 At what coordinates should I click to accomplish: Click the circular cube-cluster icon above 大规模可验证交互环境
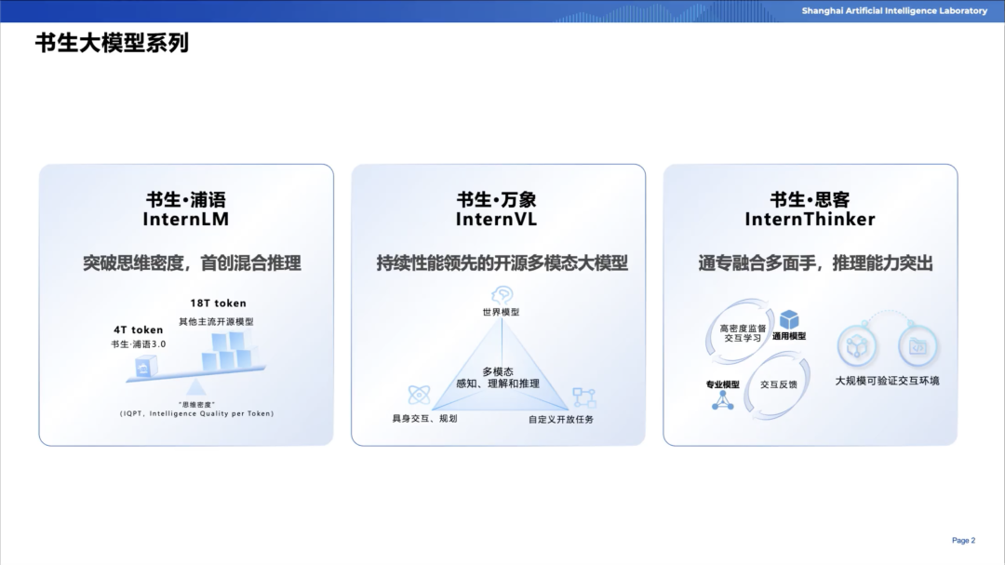857,346
